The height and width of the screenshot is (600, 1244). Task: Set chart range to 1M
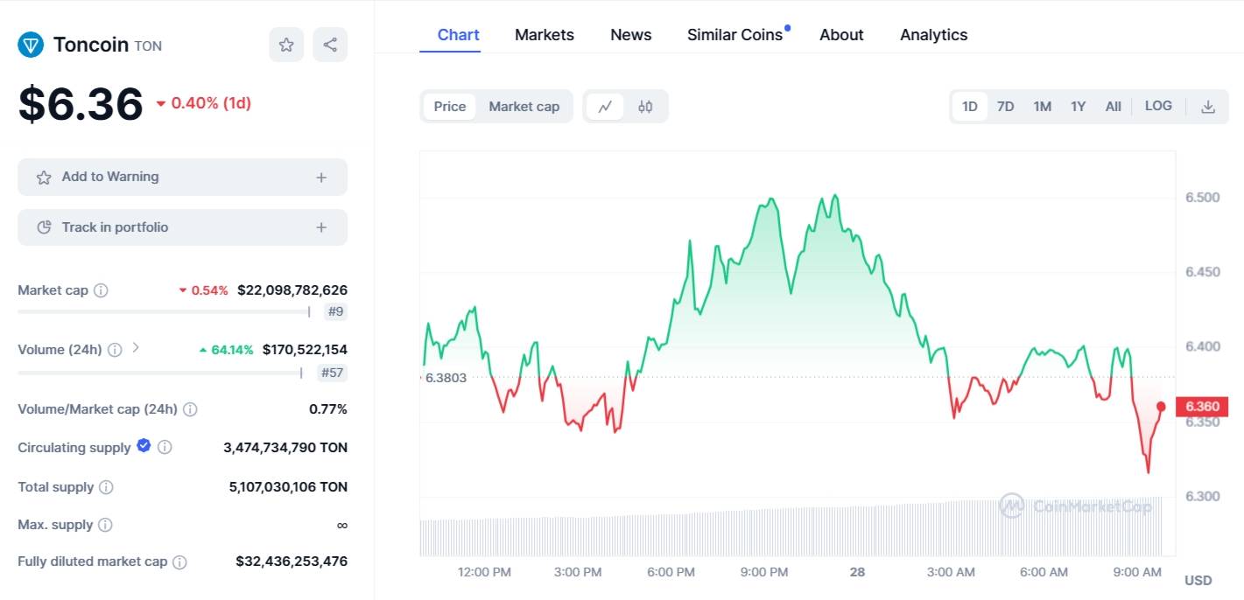[x=1042, y=107]
